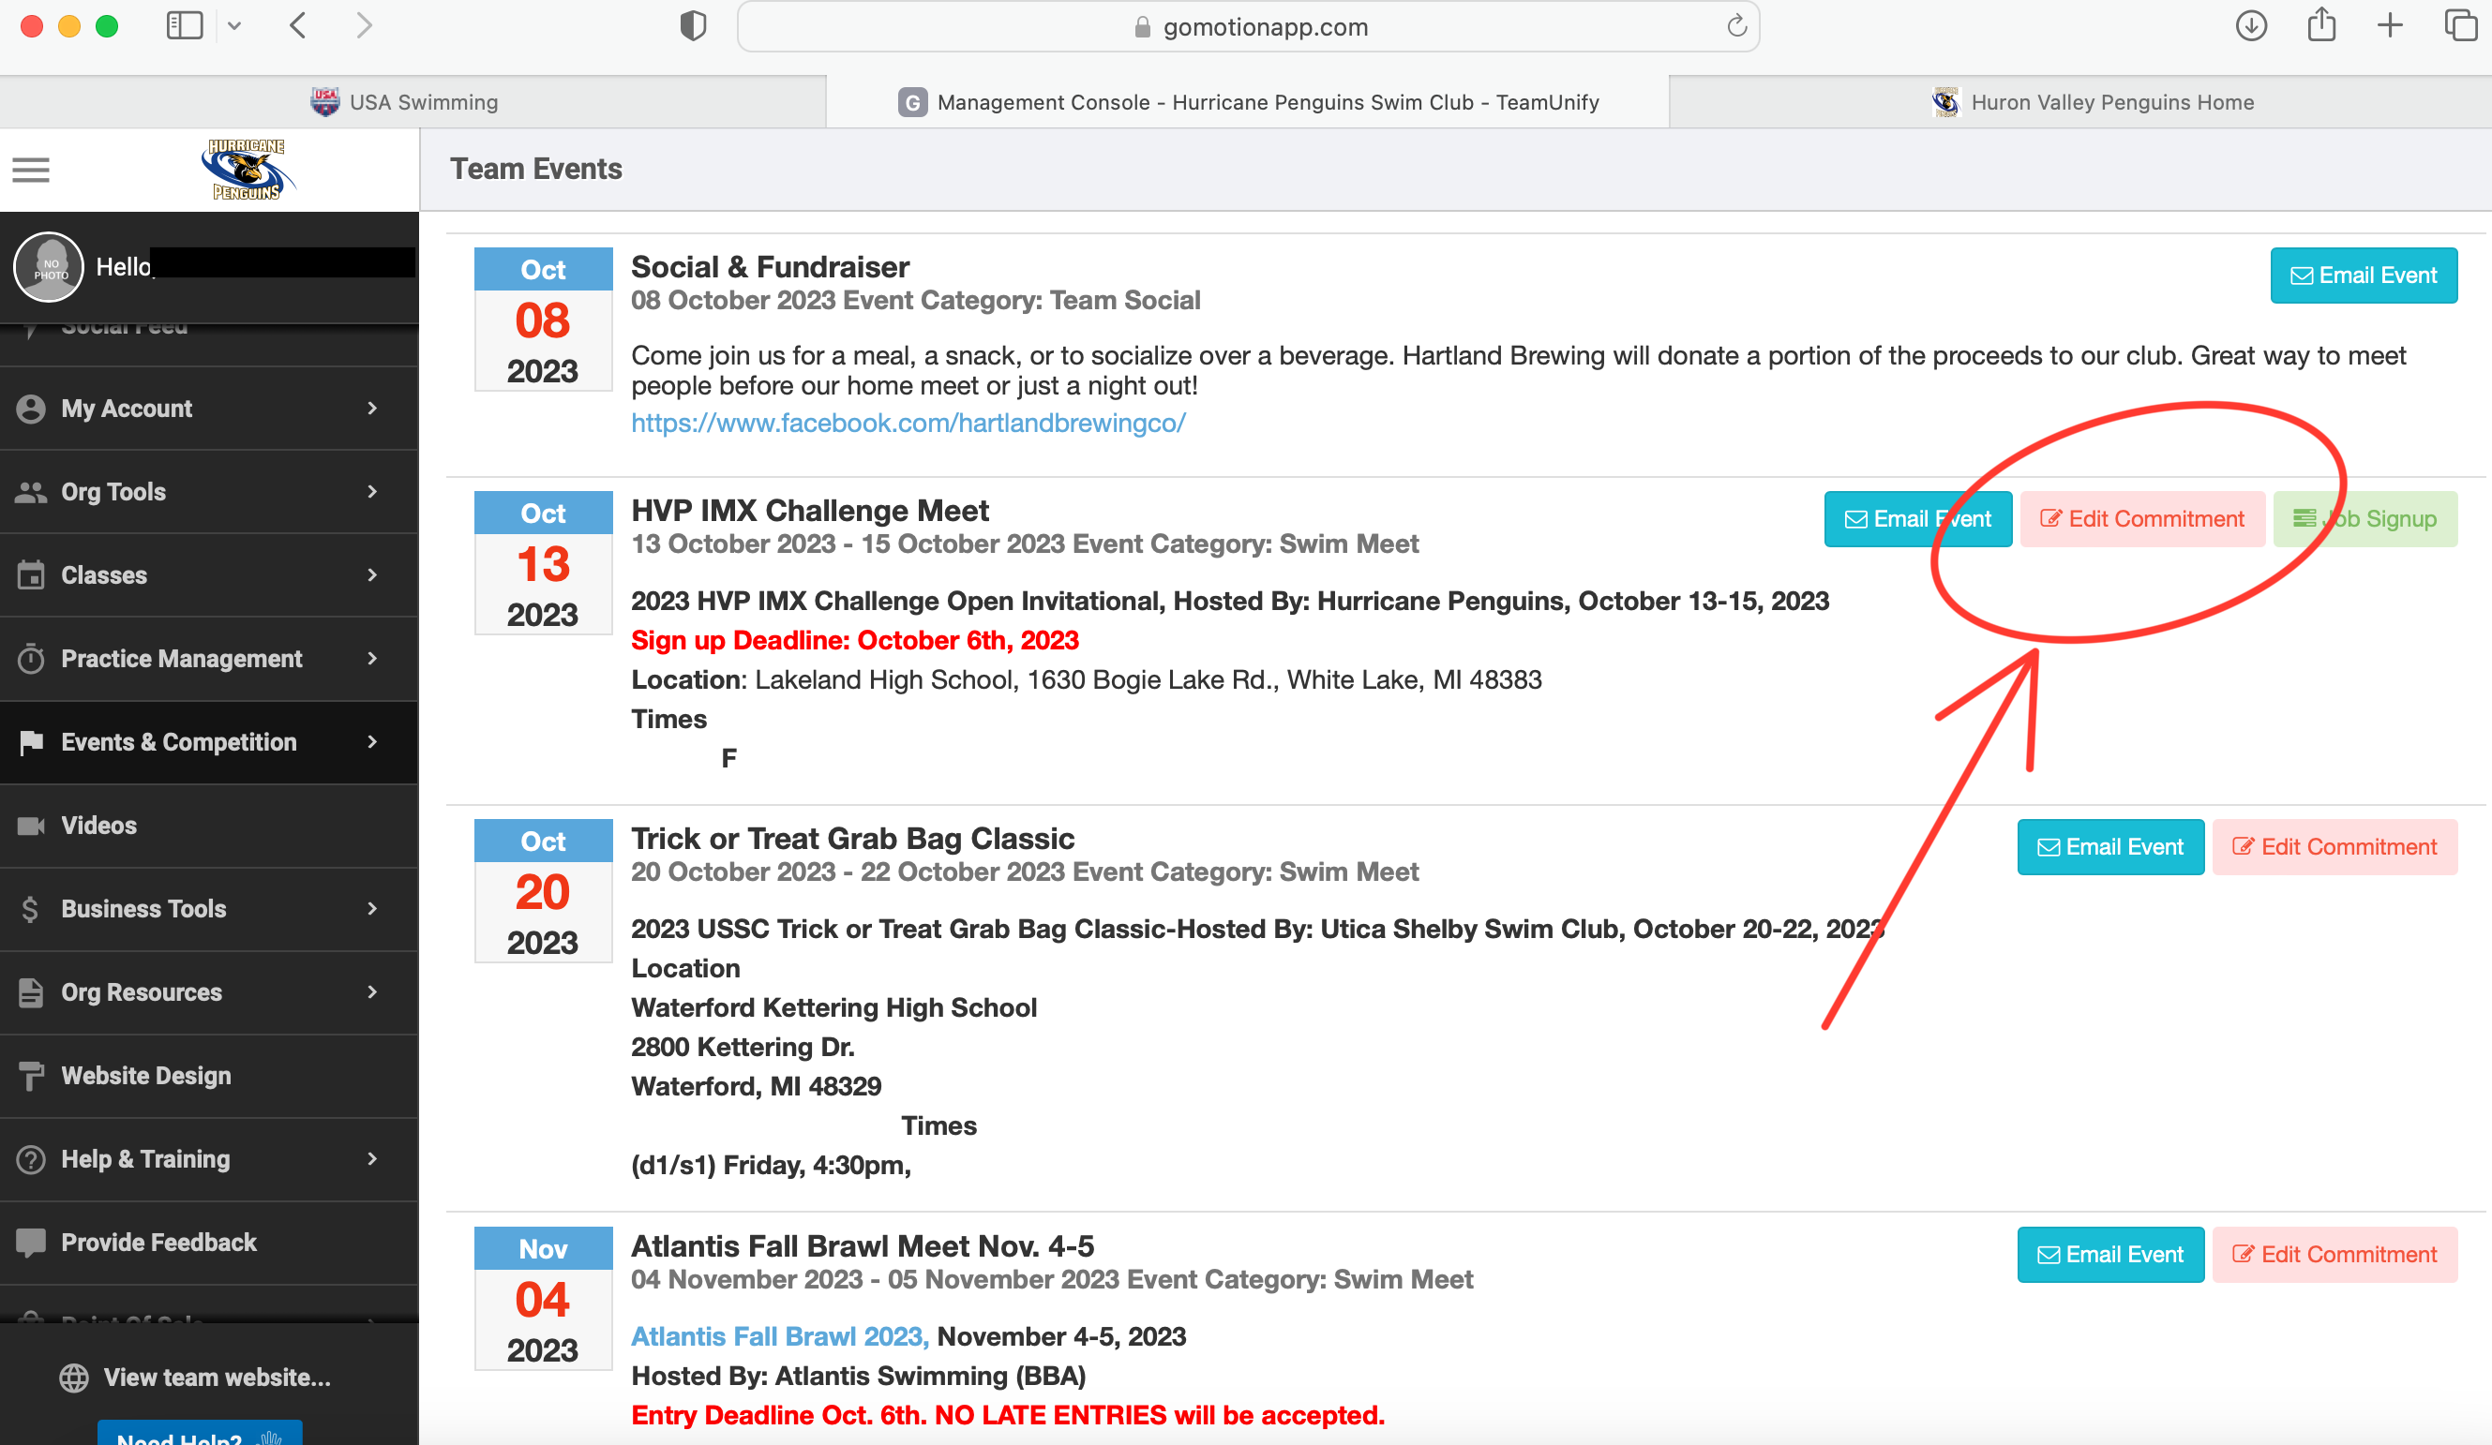This screenshot has width=2492, height=1445.
Task: Click Safari sidebar toggle icon
Action: [184, 25]
